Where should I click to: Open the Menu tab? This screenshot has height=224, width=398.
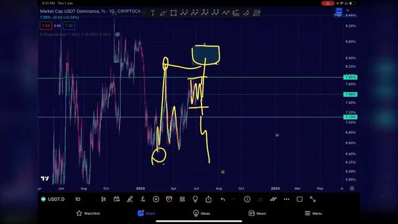click(313, 213)
